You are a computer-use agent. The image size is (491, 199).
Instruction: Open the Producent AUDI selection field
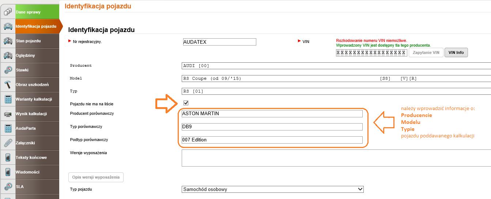pyautogui.click(x=336, y=66)
